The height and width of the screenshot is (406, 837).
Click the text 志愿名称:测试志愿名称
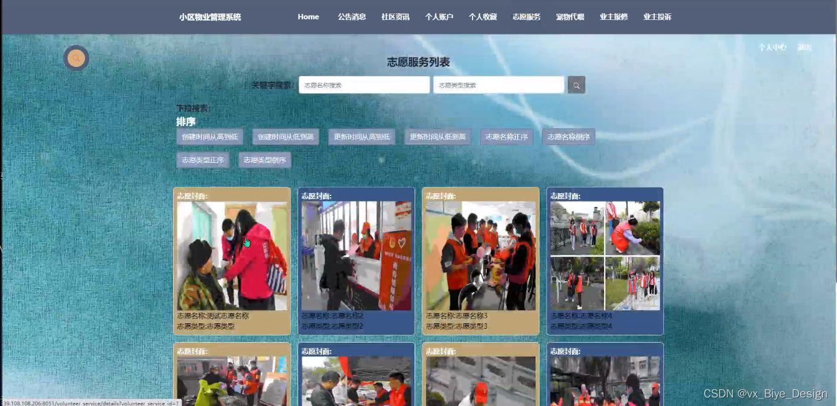212,316
